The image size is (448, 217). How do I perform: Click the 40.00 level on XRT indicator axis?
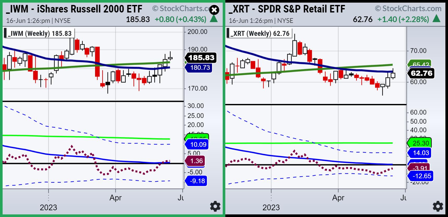418,130
